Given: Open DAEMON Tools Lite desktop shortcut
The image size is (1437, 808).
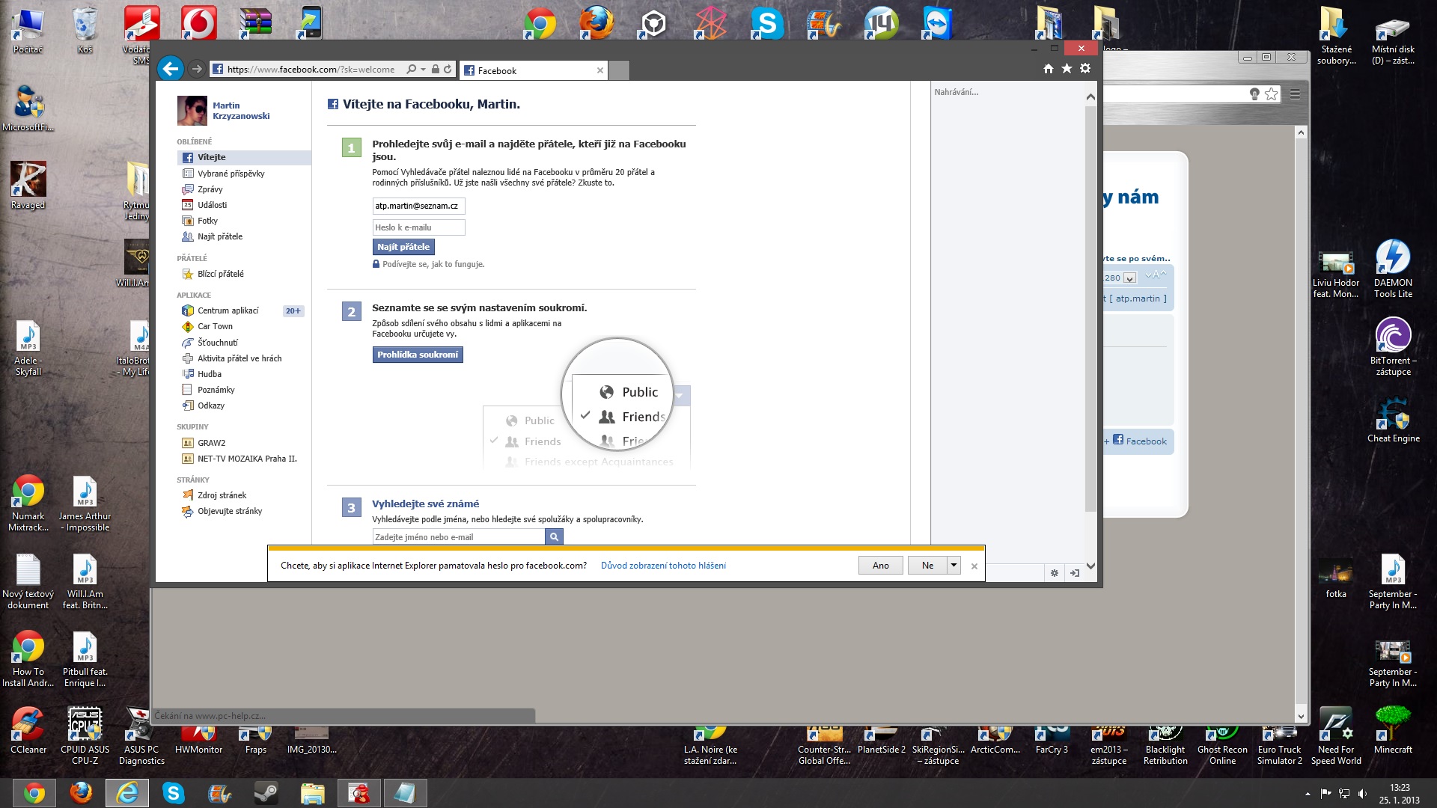Looking at the screenshot, I should coord(1393,269).
